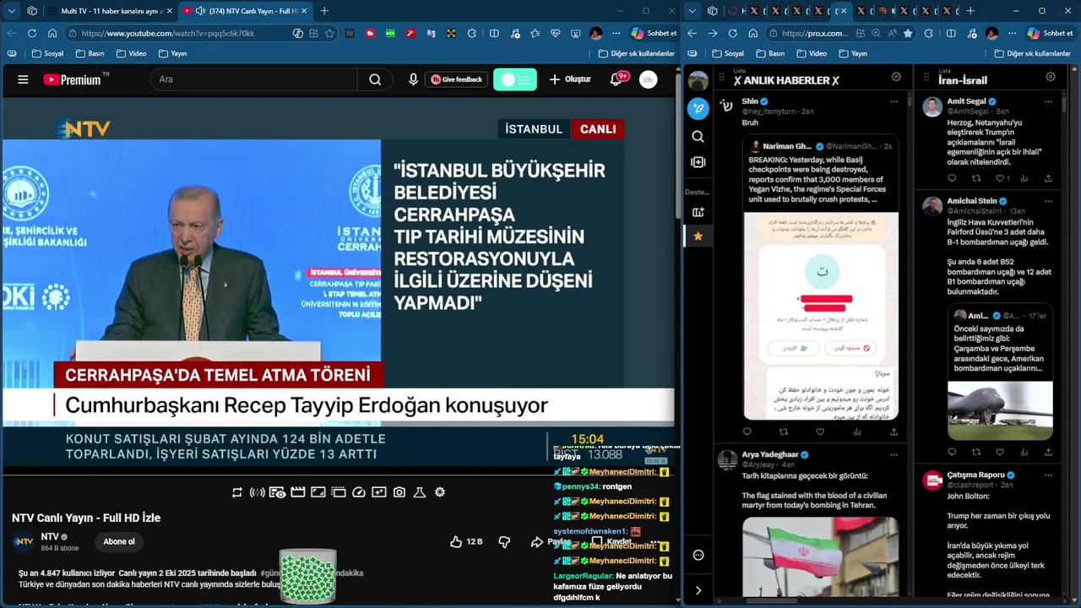Viewport: 1081px width, 608px height.
Task: Toggle repost on Amit Segal's post
Action: pos(976,178)
